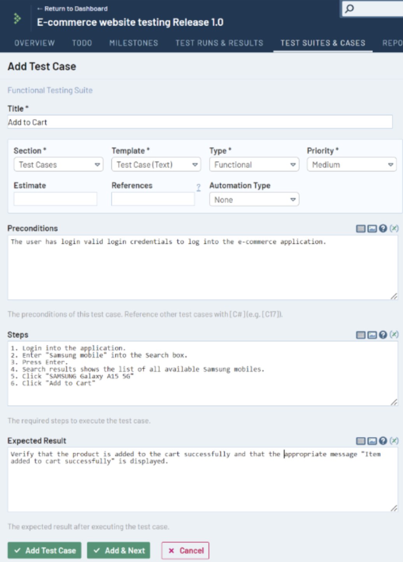403x562 pixels.
Task: Click the Title text field
Action: pyautogui.click(x=200, y=122)
